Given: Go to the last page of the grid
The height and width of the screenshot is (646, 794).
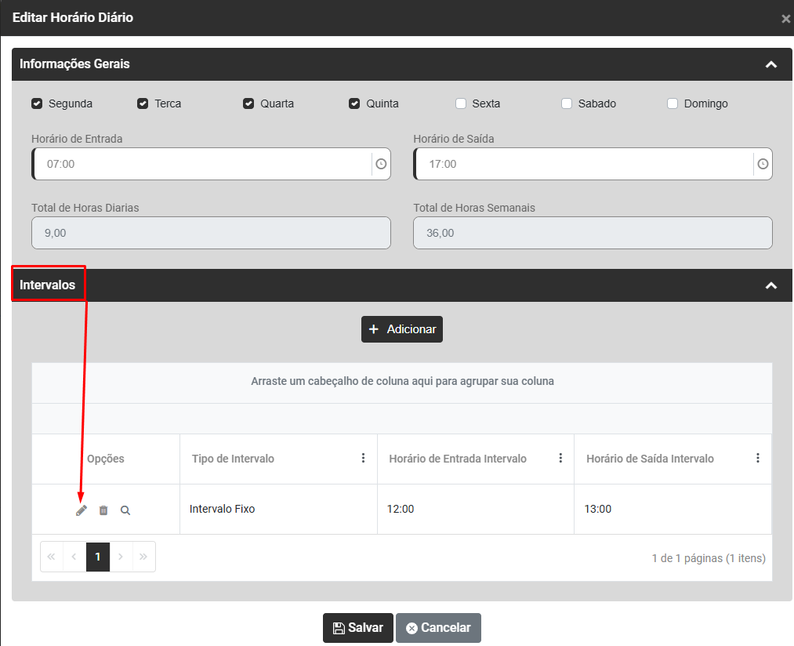Looking at the screenshot, I should 143,557.
